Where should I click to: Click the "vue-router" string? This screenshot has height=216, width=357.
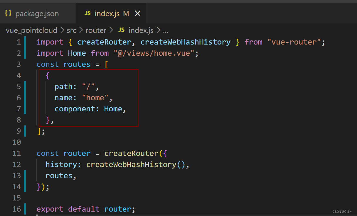pyautogui.click(x=294, y=42)
